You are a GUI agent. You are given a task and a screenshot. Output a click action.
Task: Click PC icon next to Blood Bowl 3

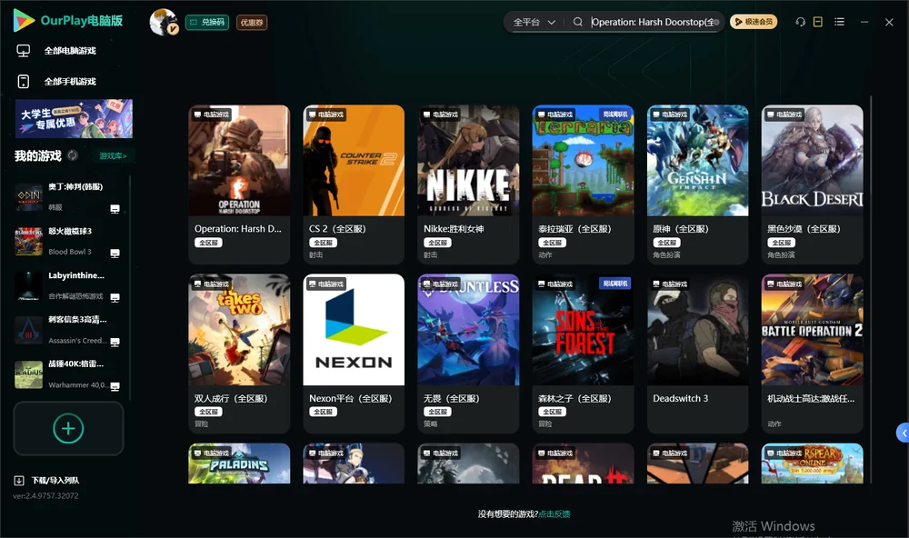point(115,254)
